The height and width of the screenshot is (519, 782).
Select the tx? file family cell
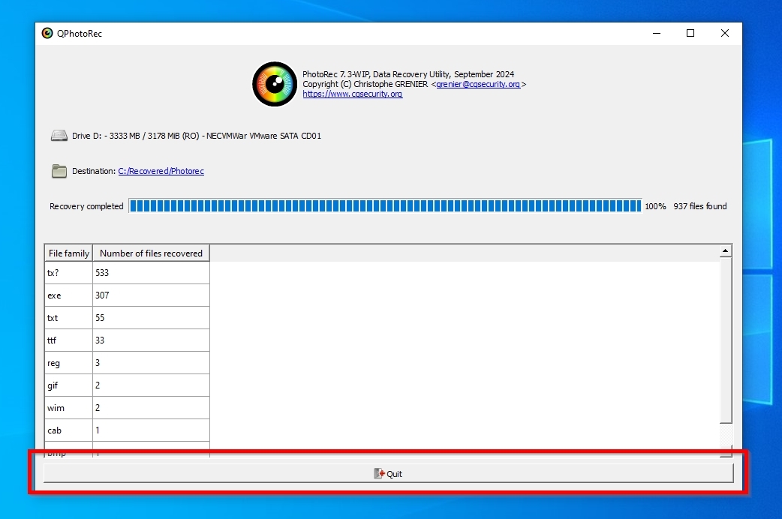[68, 273]
